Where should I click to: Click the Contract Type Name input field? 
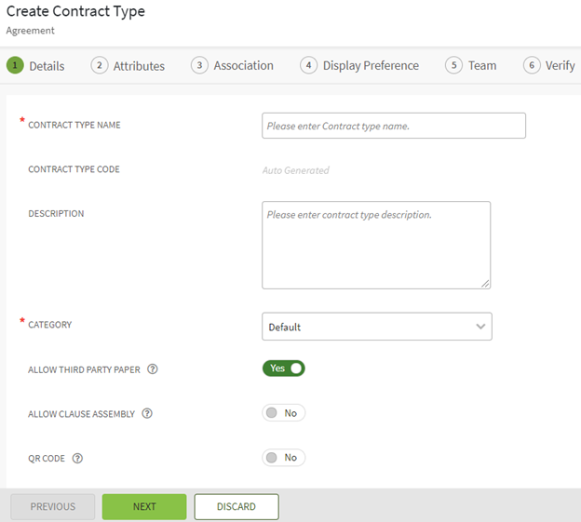tap(393, 126)
